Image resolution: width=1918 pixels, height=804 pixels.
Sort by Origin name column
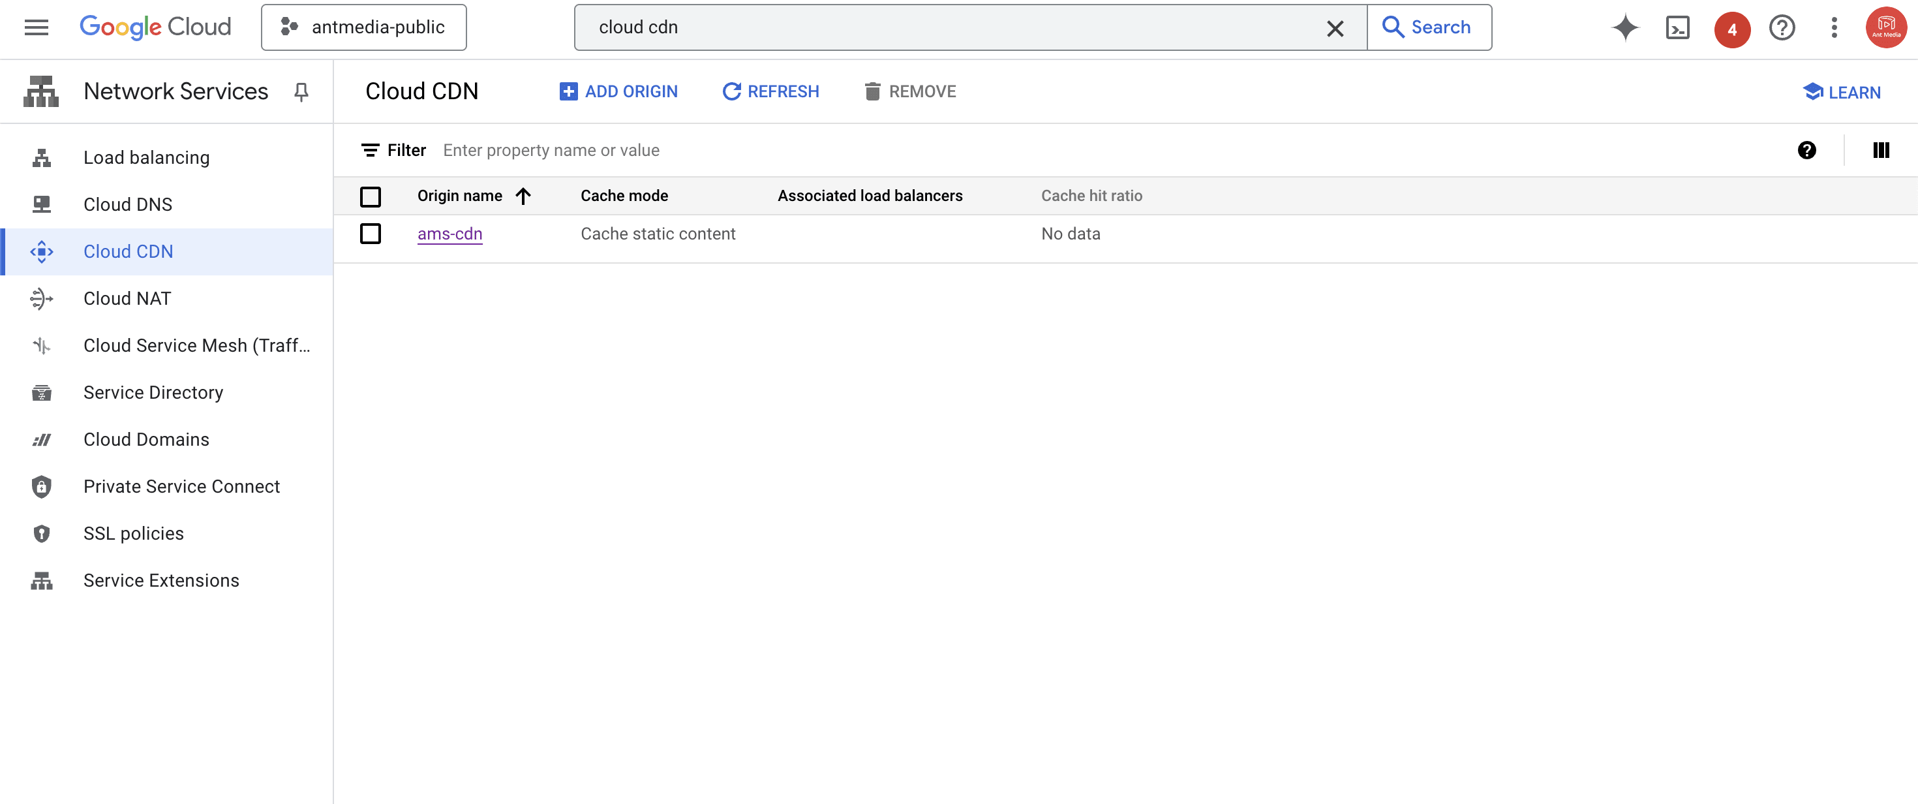click(474, 196)
